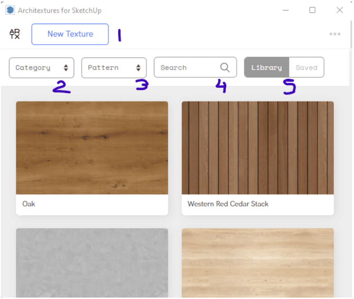Open the Pattern dropdown
Screen dimensions: 354x299
(114, 68)
